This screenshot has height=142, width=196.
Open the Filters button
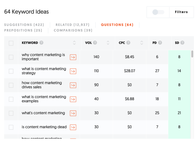coord(181,12)
